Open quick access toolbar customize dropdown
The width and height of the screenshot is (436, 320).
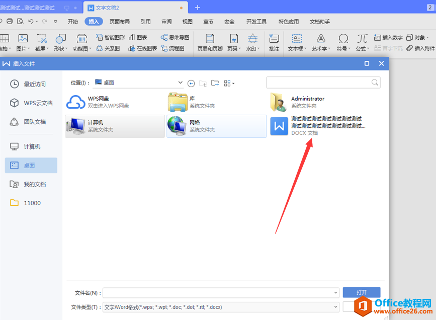(56, 22)
